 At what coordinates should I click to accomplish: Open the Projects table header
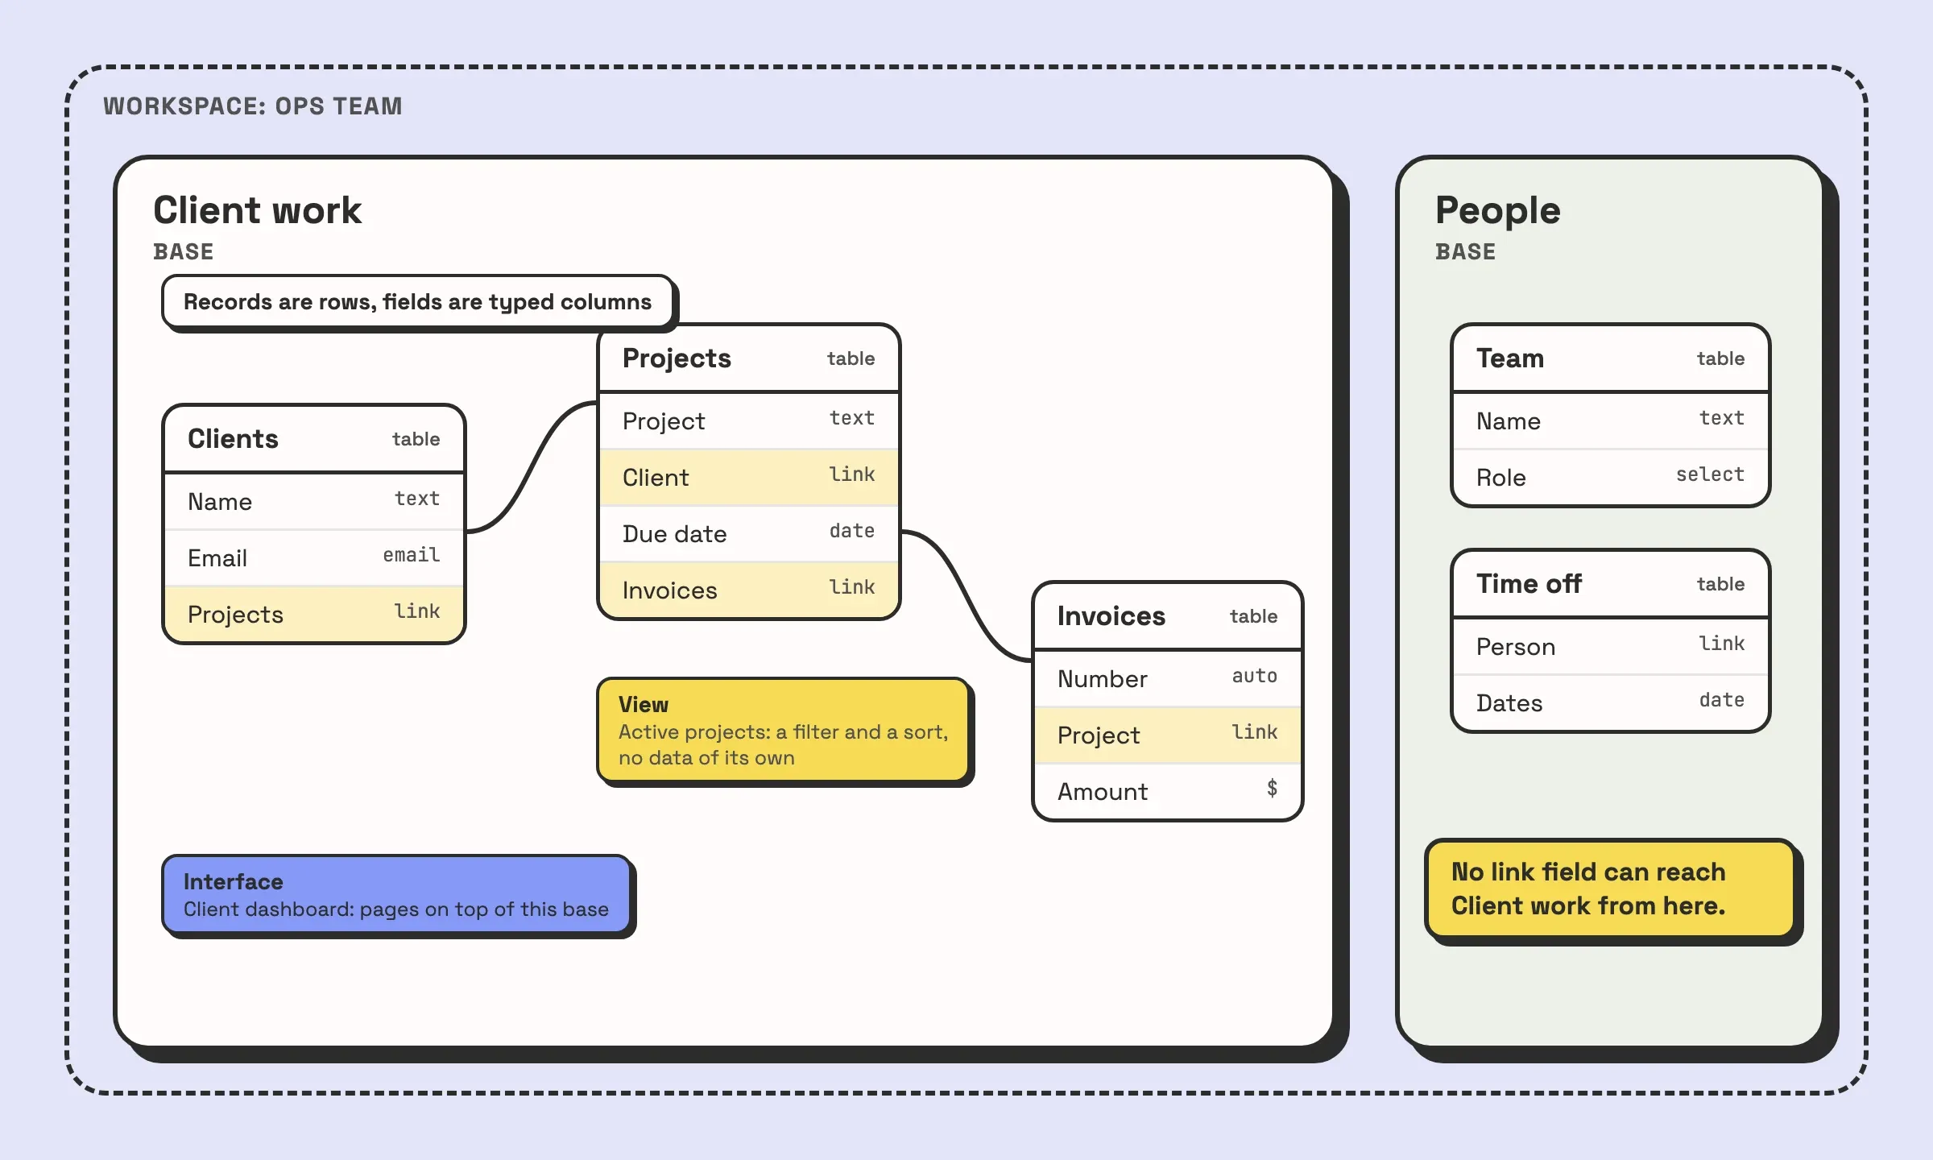749,358
